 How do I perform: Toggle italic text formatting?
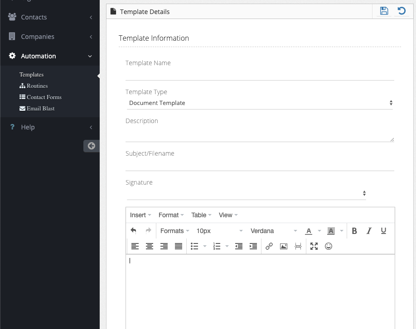tap(369, 231)
